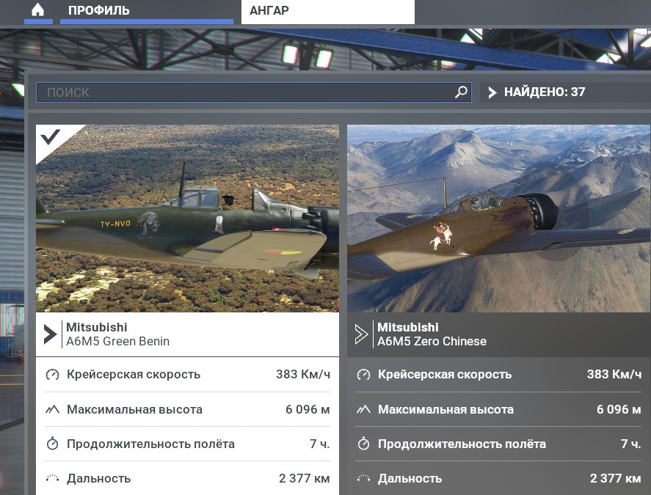Open liveries arrow for A6M5 Zero Chinese
The width and height of the screenshot is (651, 495).
pos(361,334)
